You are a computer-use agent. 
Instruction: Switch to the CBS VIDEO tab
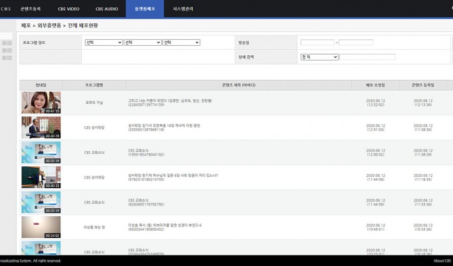pyautogui.click(x=69, y=9)
